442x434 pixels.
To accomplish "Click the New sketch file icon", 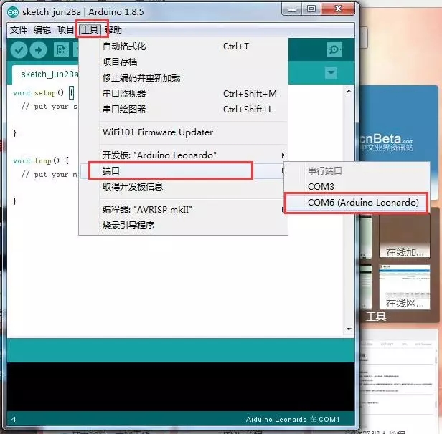I will [x=61, y=50].
